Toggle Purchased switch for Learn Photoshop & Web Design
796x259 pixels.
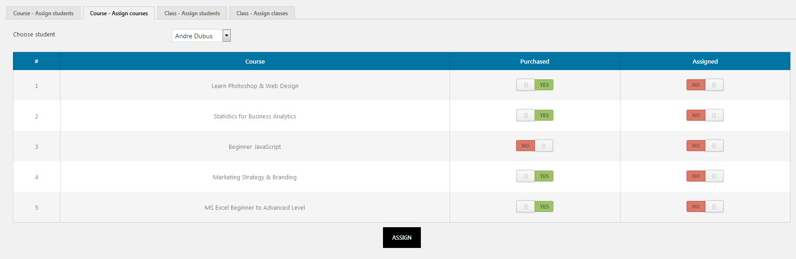pos(535,85)
